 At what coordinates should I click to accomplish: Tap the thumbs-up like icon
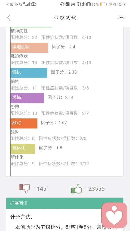pyautogui.click(x=76, y=189)
